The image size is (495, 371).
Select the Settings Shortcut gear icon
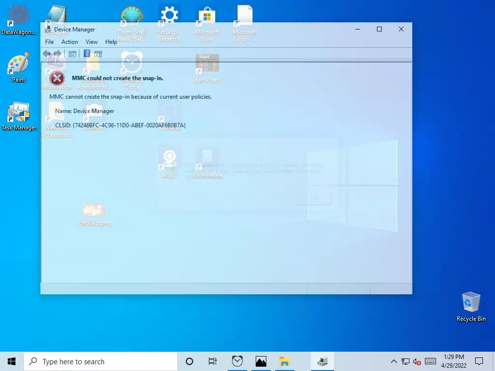point(170,24)
